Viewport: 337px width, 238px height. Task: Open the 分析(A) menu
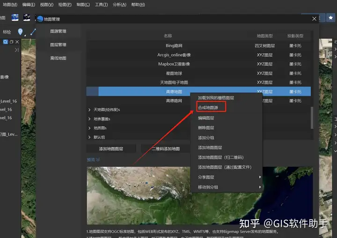coord(119,5)
